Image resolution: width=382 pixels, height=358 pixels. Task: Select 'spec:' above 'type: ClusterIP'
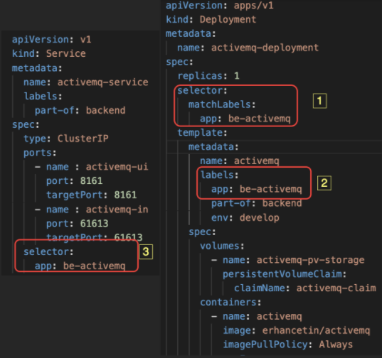[26, 124]
